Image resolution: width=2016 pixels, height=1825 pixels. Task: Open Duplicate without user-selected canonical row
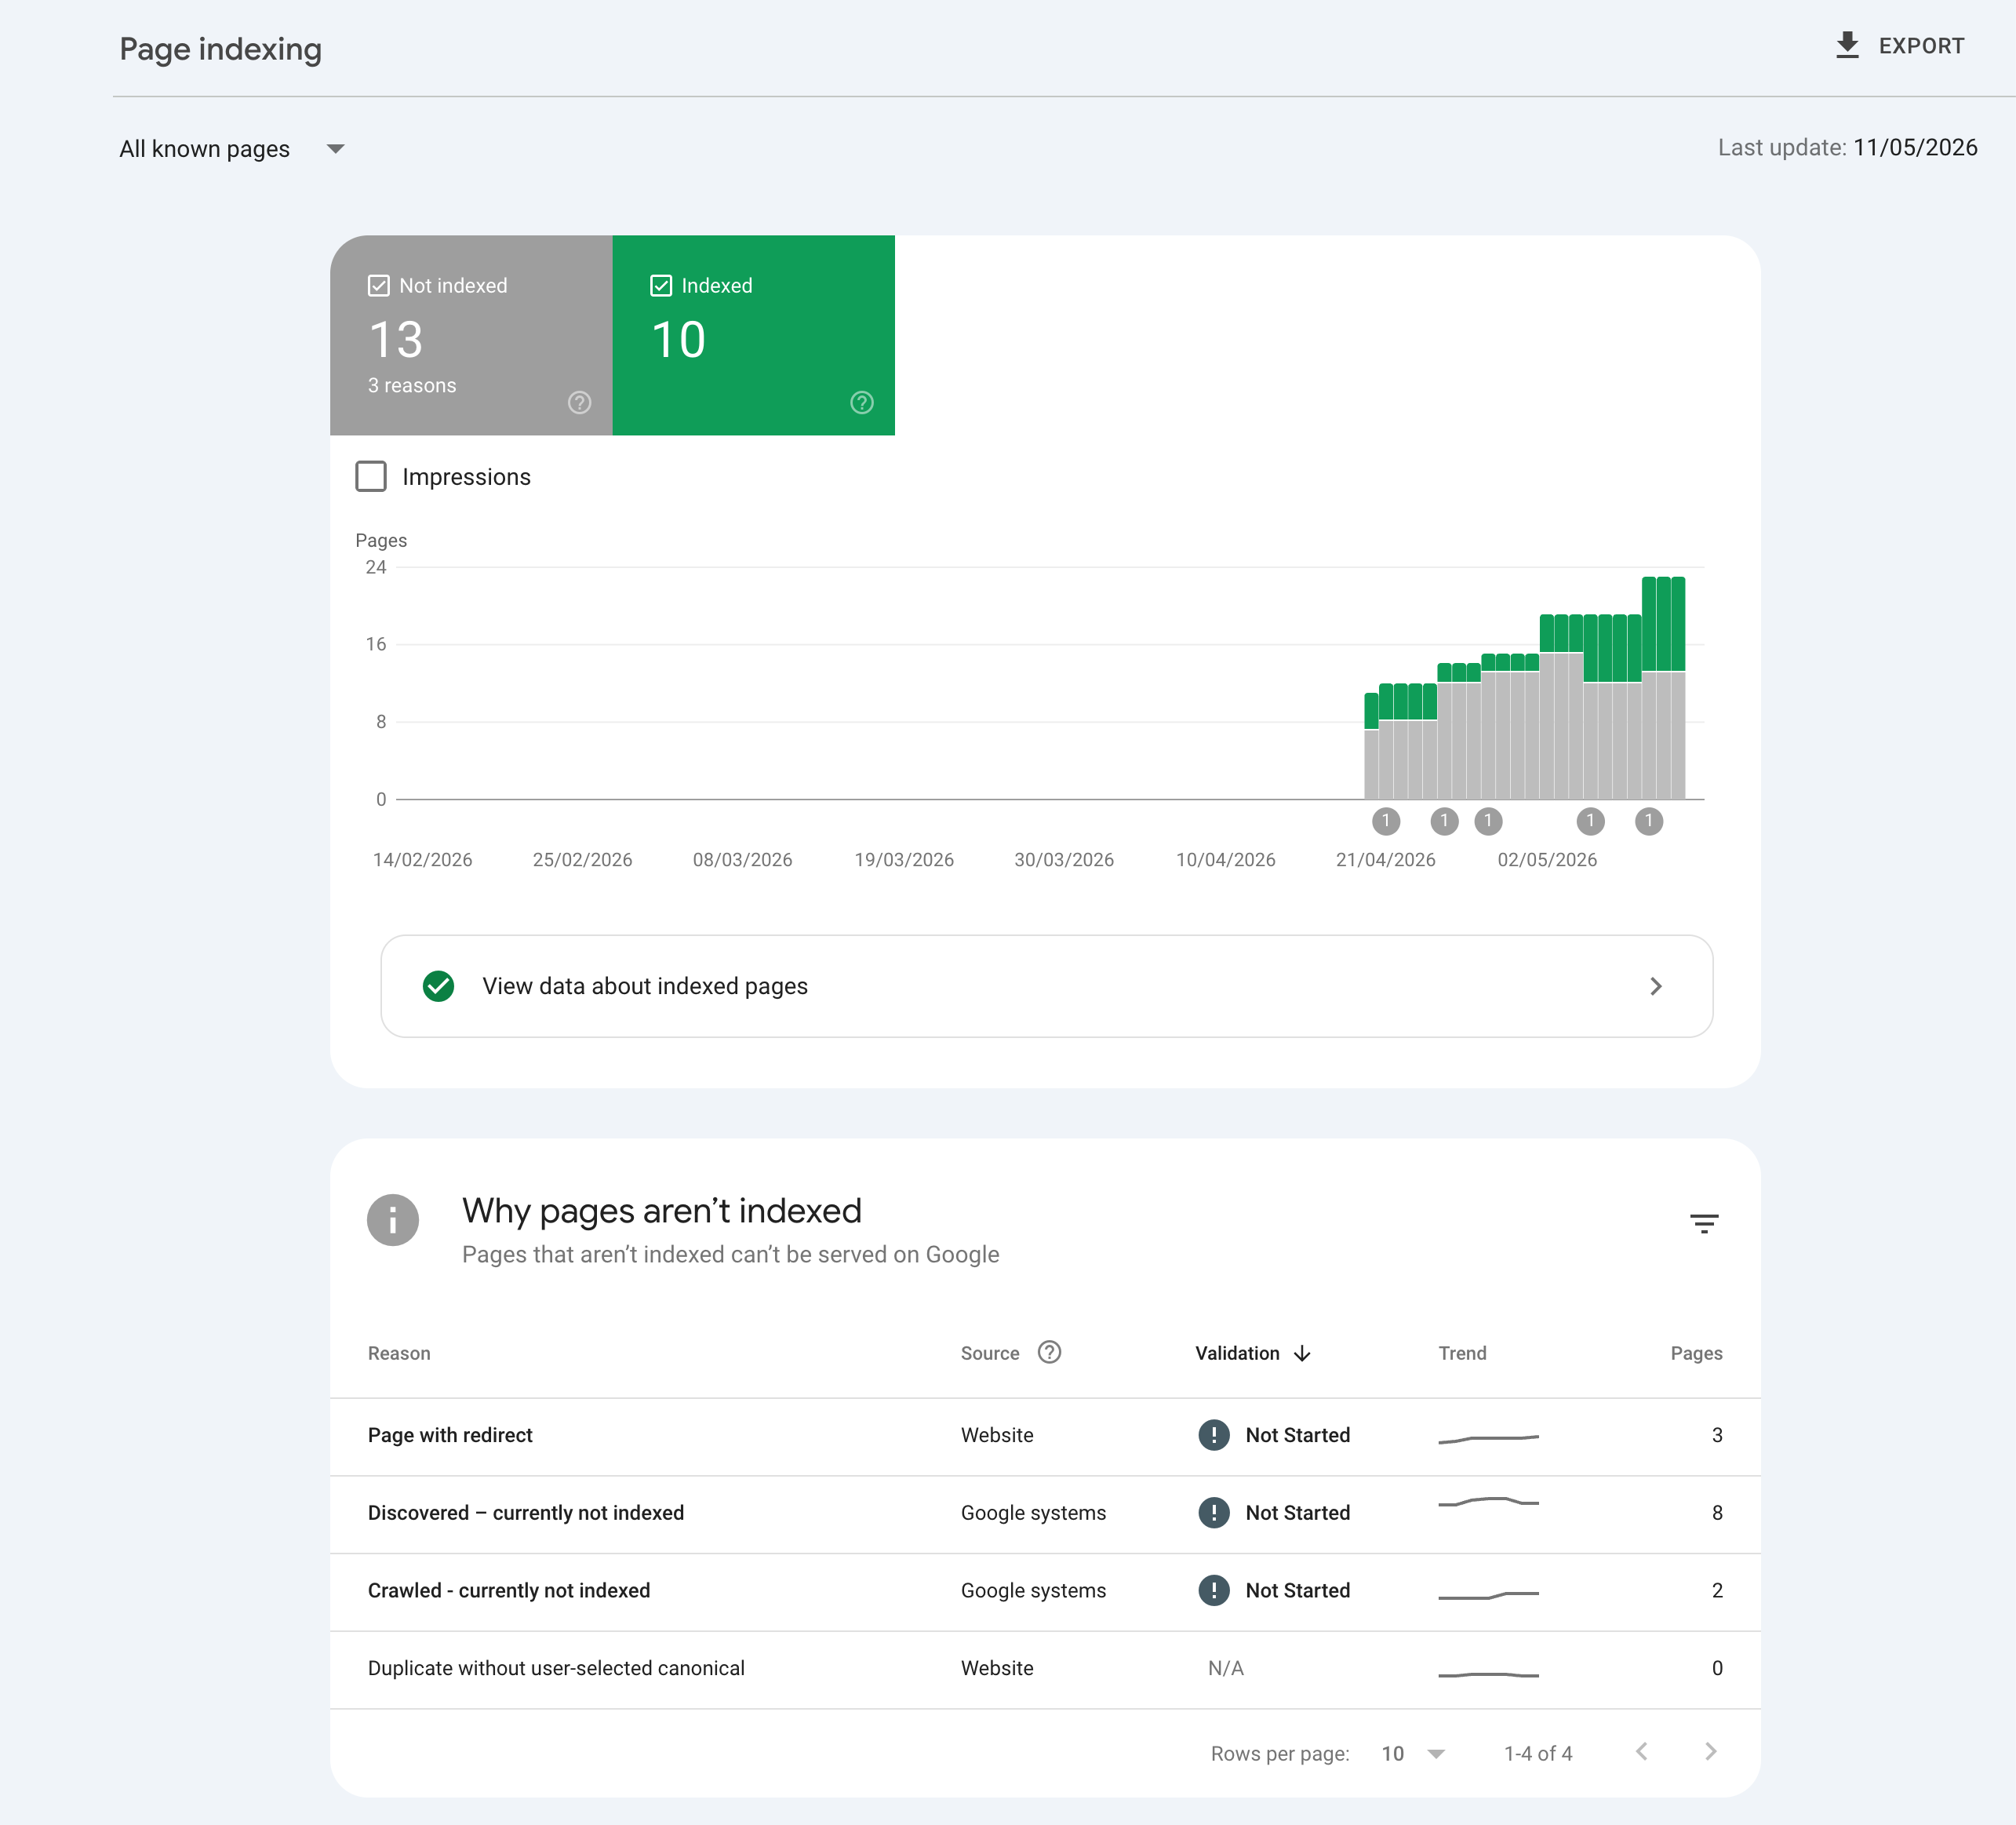coord(1045,1669)
